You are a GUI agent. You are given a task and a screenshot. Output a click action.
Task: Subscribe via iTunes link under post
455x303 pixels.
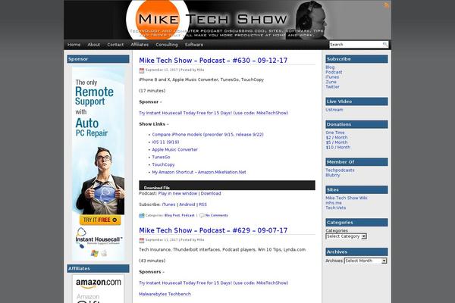168,205
